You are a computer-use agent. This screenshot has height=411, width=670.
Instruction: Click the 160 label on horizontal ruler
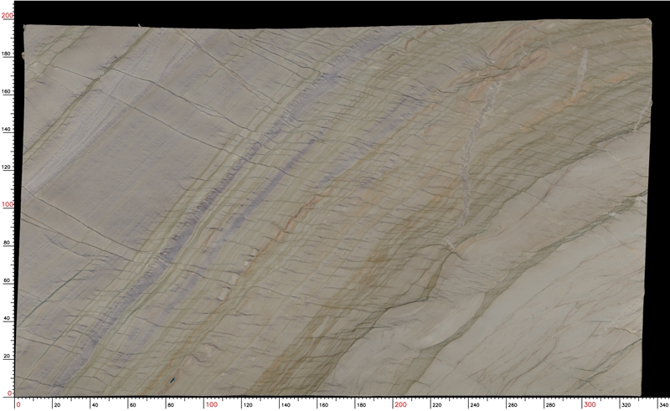coord(323,404)
